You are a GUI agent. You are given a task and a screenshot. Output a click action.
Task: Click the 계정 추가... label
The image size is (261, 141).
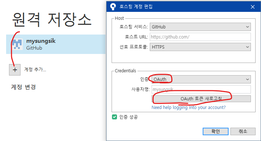pyautogui.click(x=35, y=69)
